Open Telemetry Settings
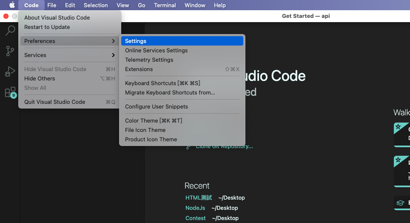This screenshot has height=223, width=410. point(182,60)
